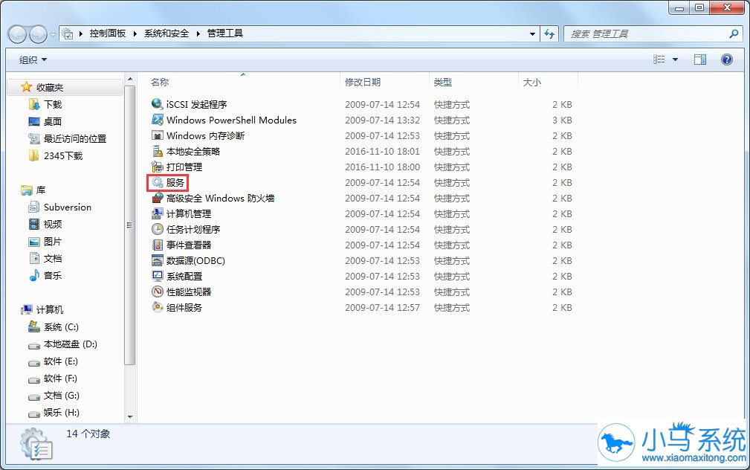Open Subversion library in sidebar

[68, 207]
